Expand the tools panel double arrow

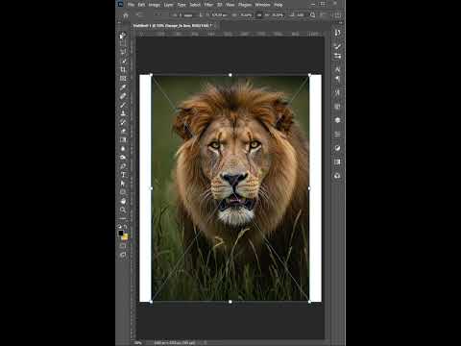pyautogui.click(x=120, y=23)
